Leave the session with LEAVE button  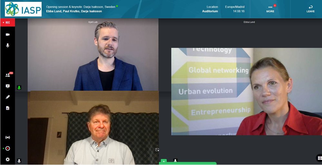click(x=310, y=9)
